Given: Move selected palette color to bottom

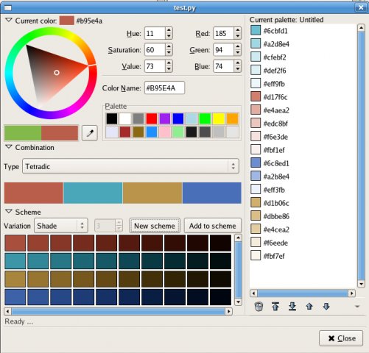Looking at the screenshot, I should [292, 307].
